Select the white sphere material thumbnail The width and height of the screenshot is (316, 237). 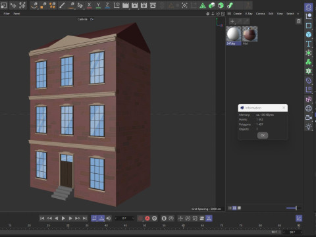[x=234, y=34]
